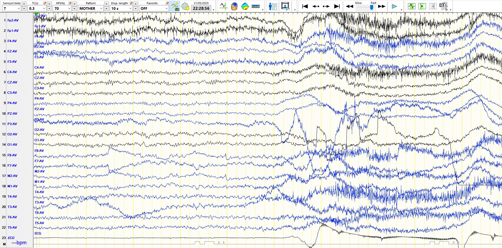Screen dimensions: 502x248
Task: Select the F8-AV channel label
Action: click(12, 155)
